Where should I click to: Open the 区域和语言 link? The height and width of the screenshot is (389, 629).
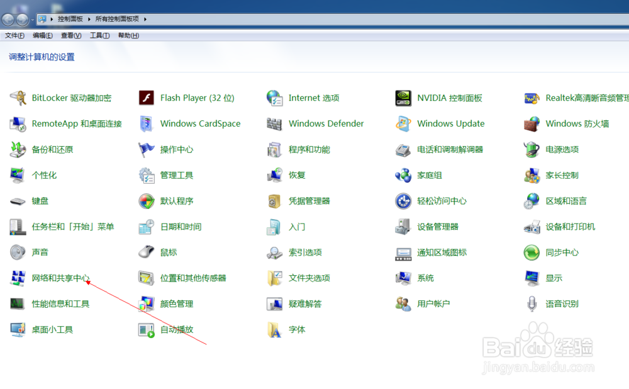(566, 201)
